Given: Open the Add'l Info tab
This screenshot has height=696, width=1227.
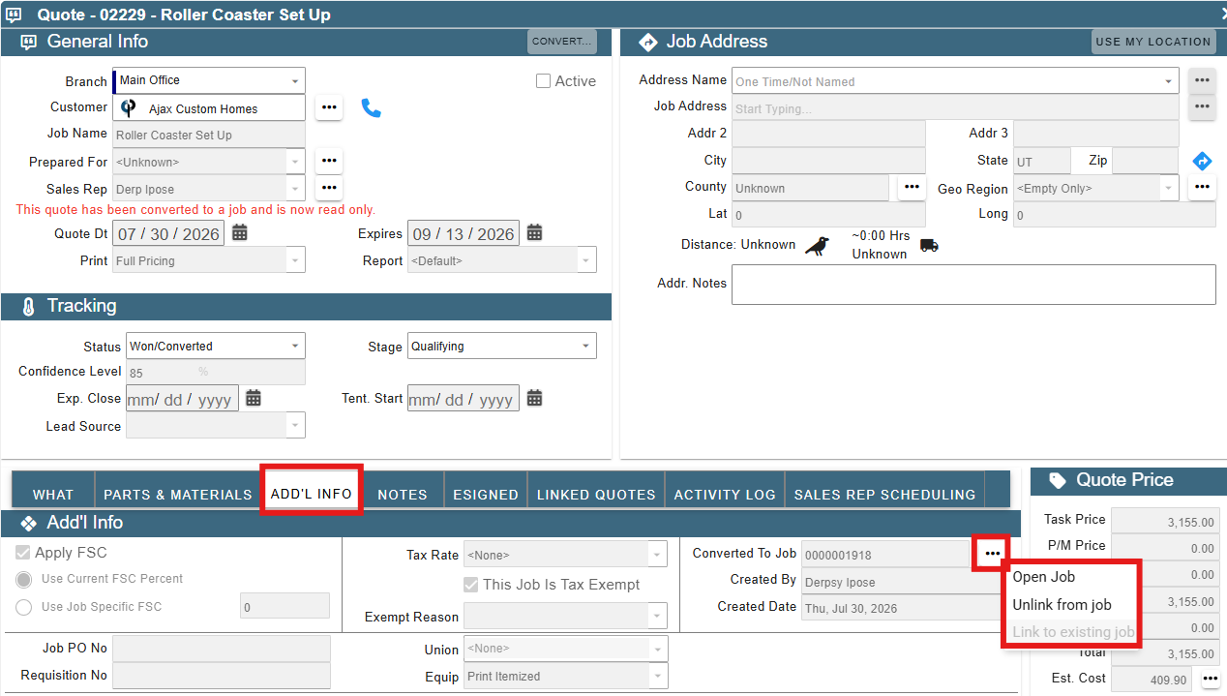Looking at the screenshot, I should click(x=311, y=492).
